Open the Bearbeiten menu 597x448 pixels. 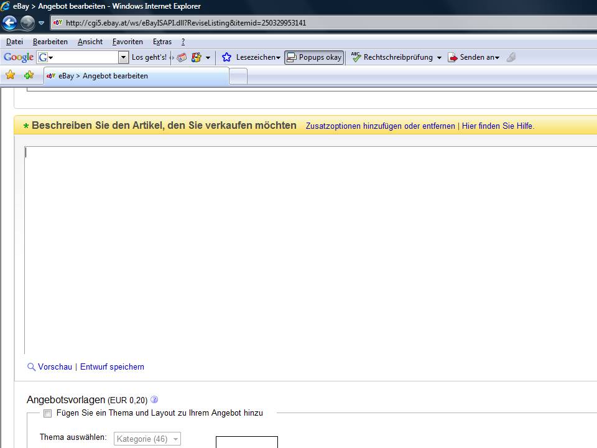tap(50, 42)
